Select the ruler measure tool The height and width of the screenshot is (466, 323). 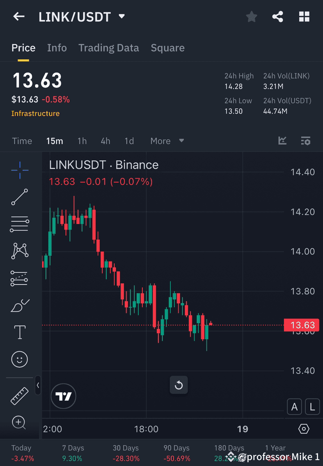pyautogui.click(x=20, y=395)
